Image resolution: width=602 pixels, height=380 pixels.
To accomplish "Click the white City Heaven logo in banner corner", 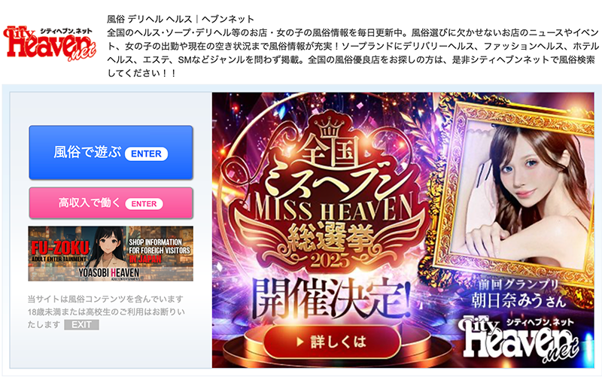I will pos(520,339).
